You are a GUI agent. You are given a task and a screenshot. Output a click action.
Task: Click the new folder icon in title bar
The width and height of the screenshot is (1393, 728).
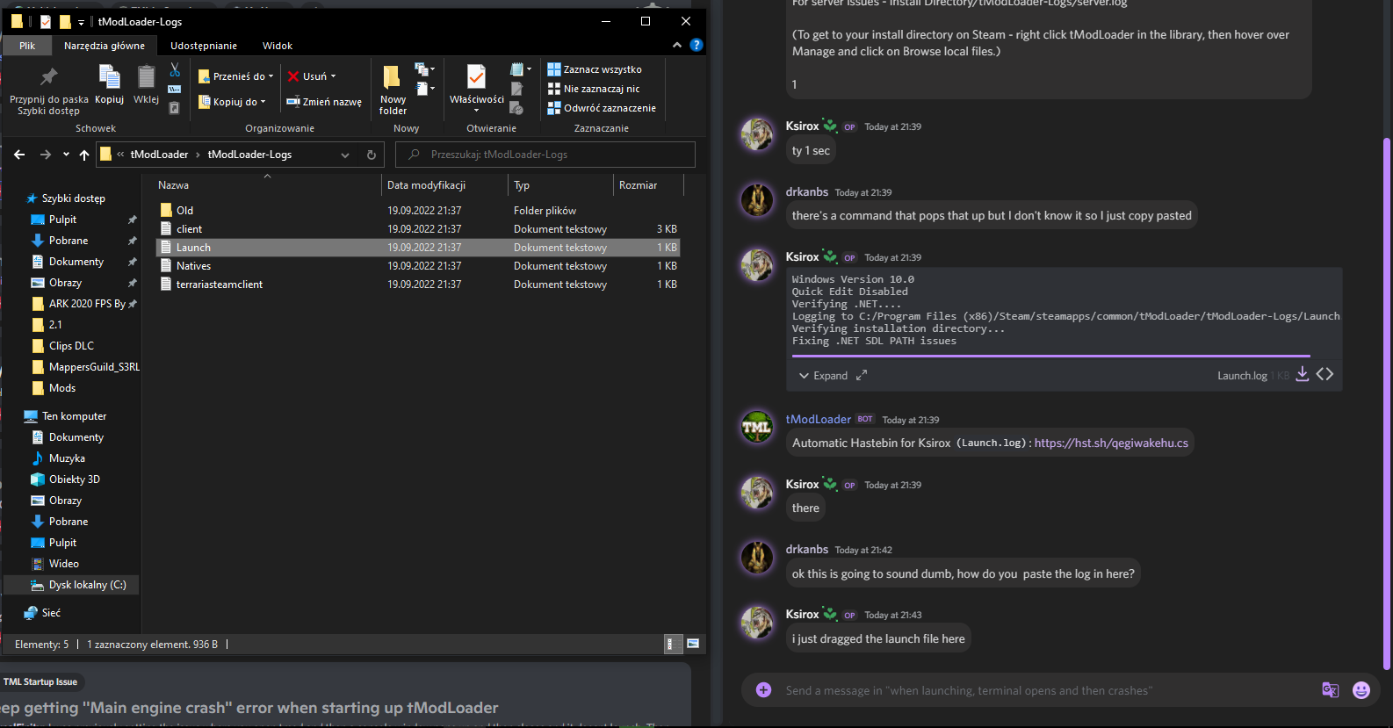pos(65,21)
